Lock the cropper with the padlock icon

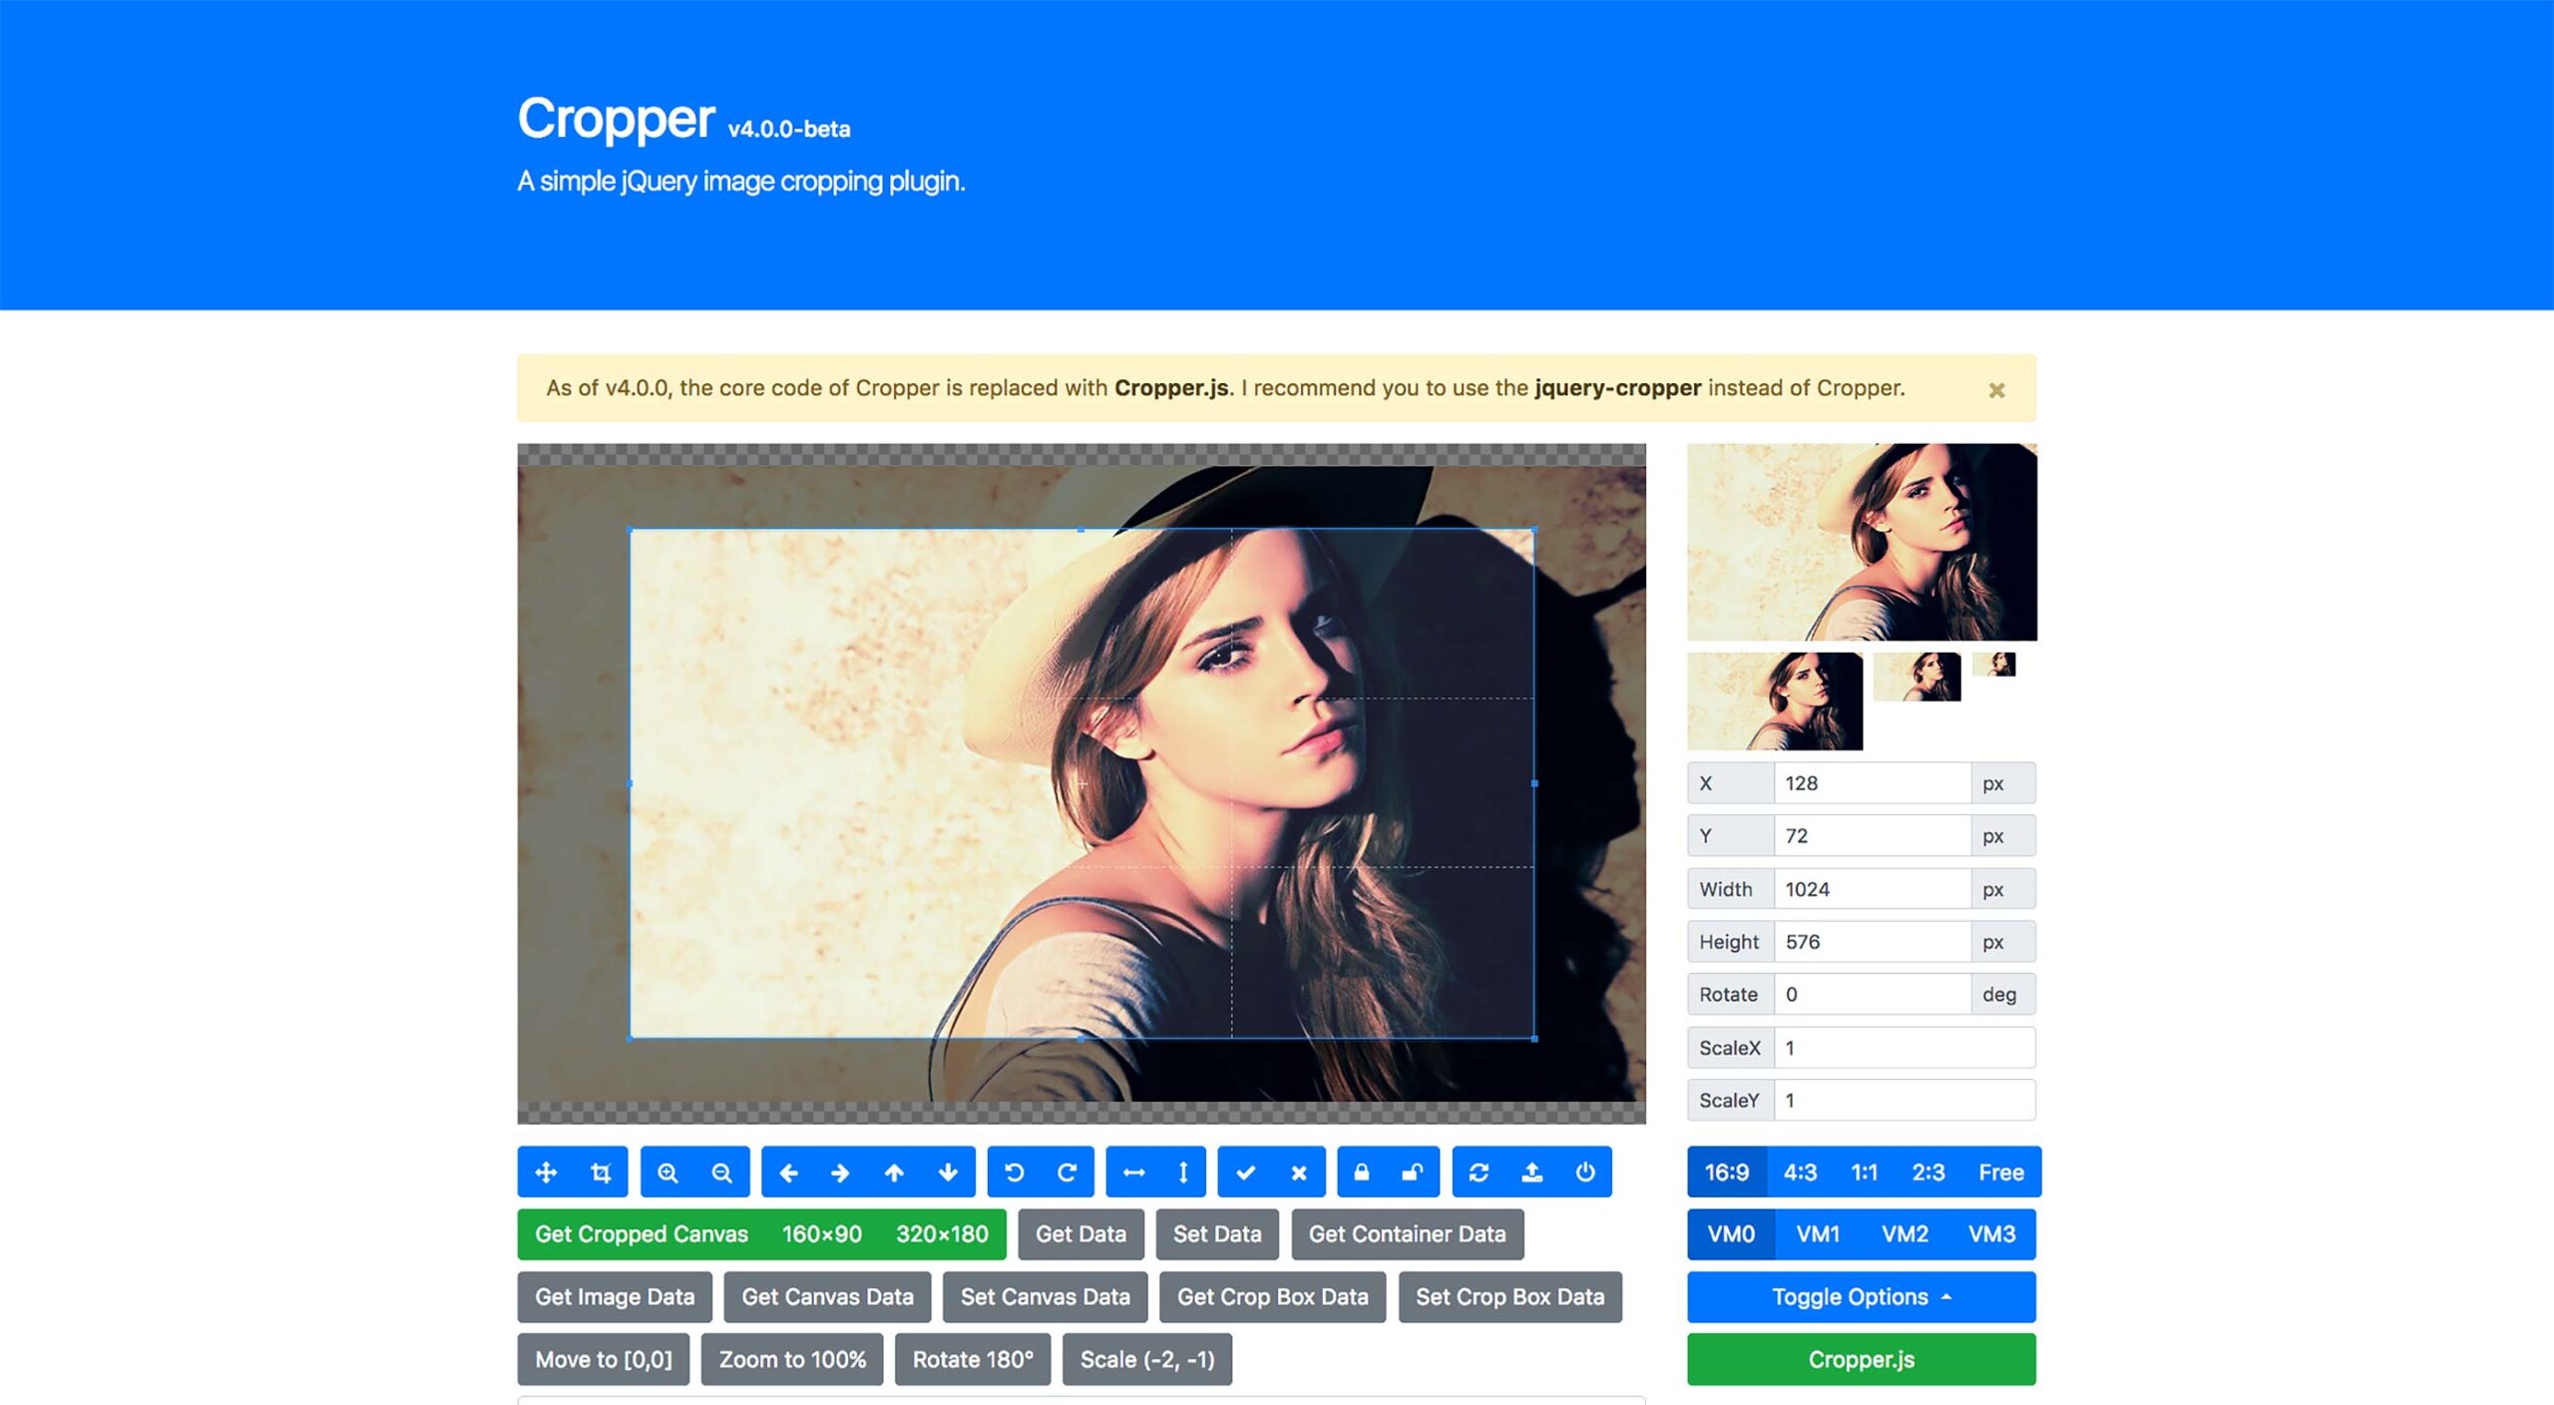(x=1361, y=1171)
